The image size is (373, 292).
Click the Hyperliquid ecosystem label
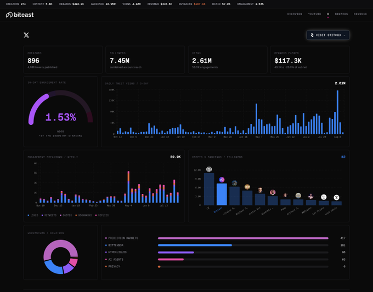(x=117, y=253)
